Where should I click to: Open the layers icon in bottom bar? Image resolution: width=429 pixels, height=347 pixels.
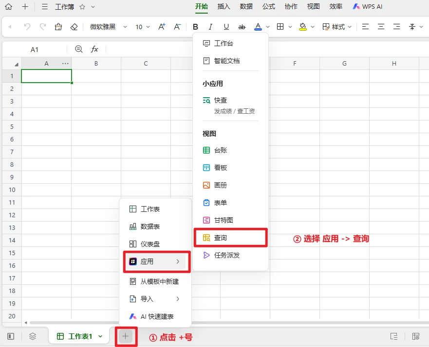[x=33, y=336]
